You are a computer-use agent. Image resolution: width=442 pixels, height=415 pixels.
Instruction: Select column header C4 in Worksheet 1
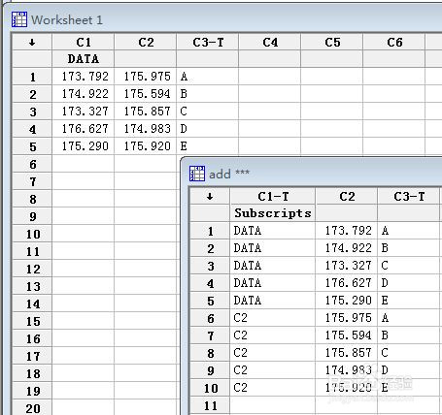pos(270,42)
